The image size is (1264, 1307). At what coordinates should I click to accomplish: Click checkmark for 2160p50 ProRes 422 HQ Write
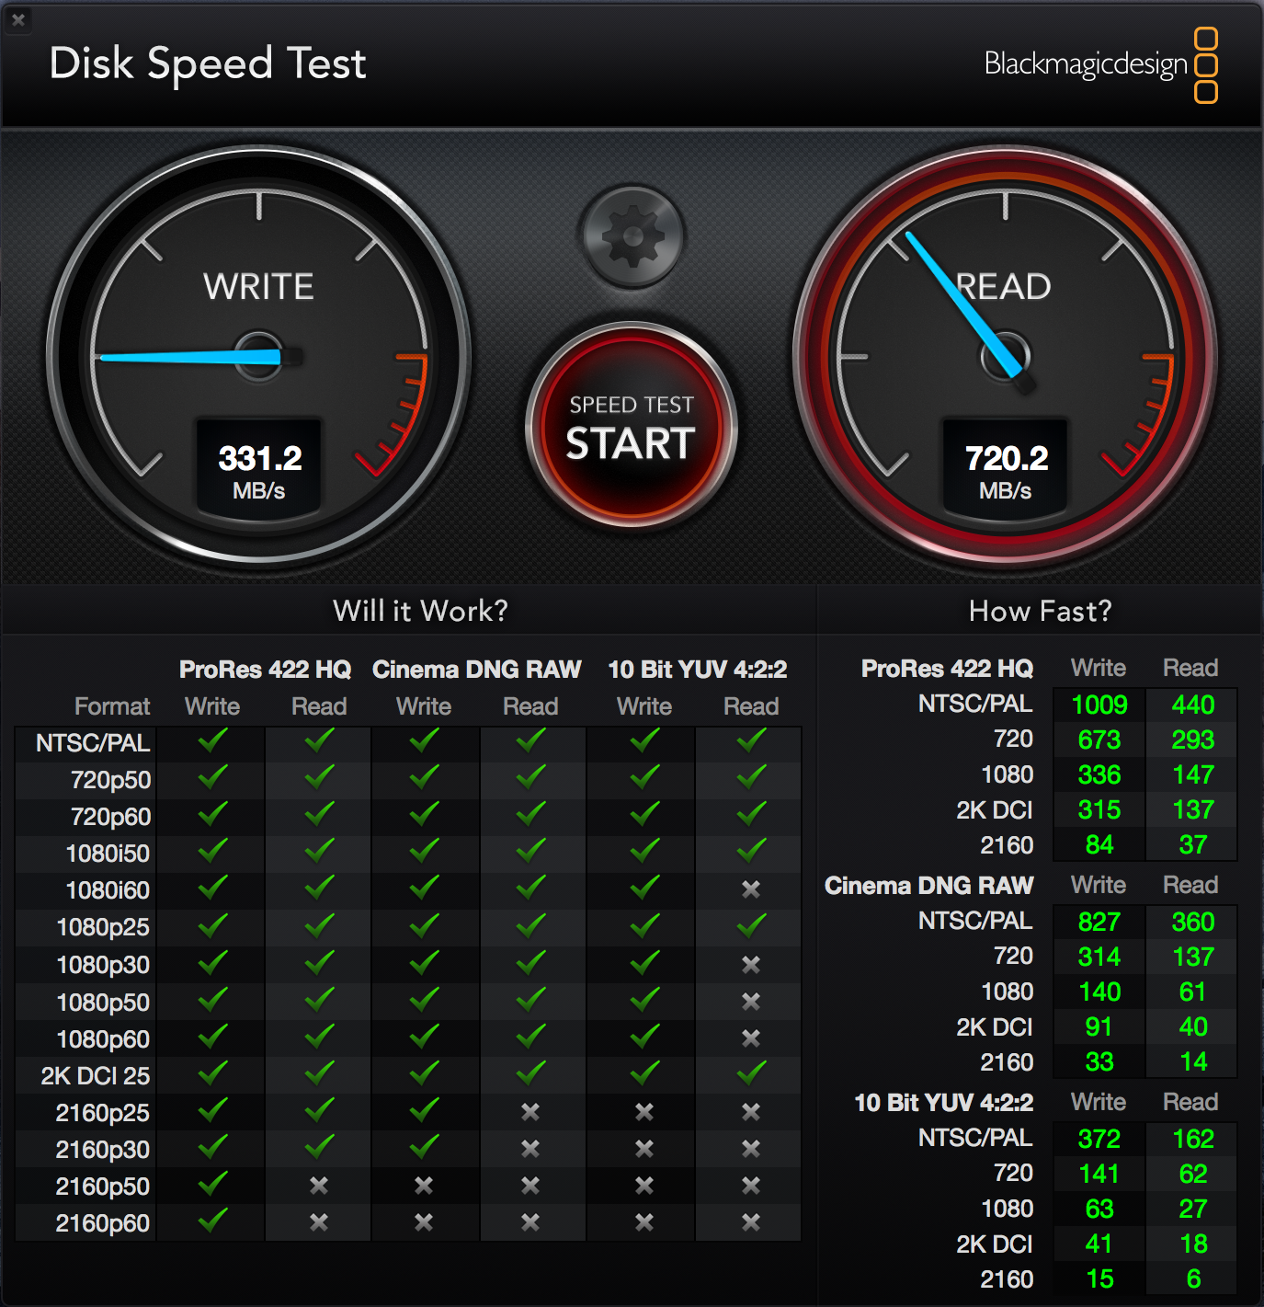212,1183
